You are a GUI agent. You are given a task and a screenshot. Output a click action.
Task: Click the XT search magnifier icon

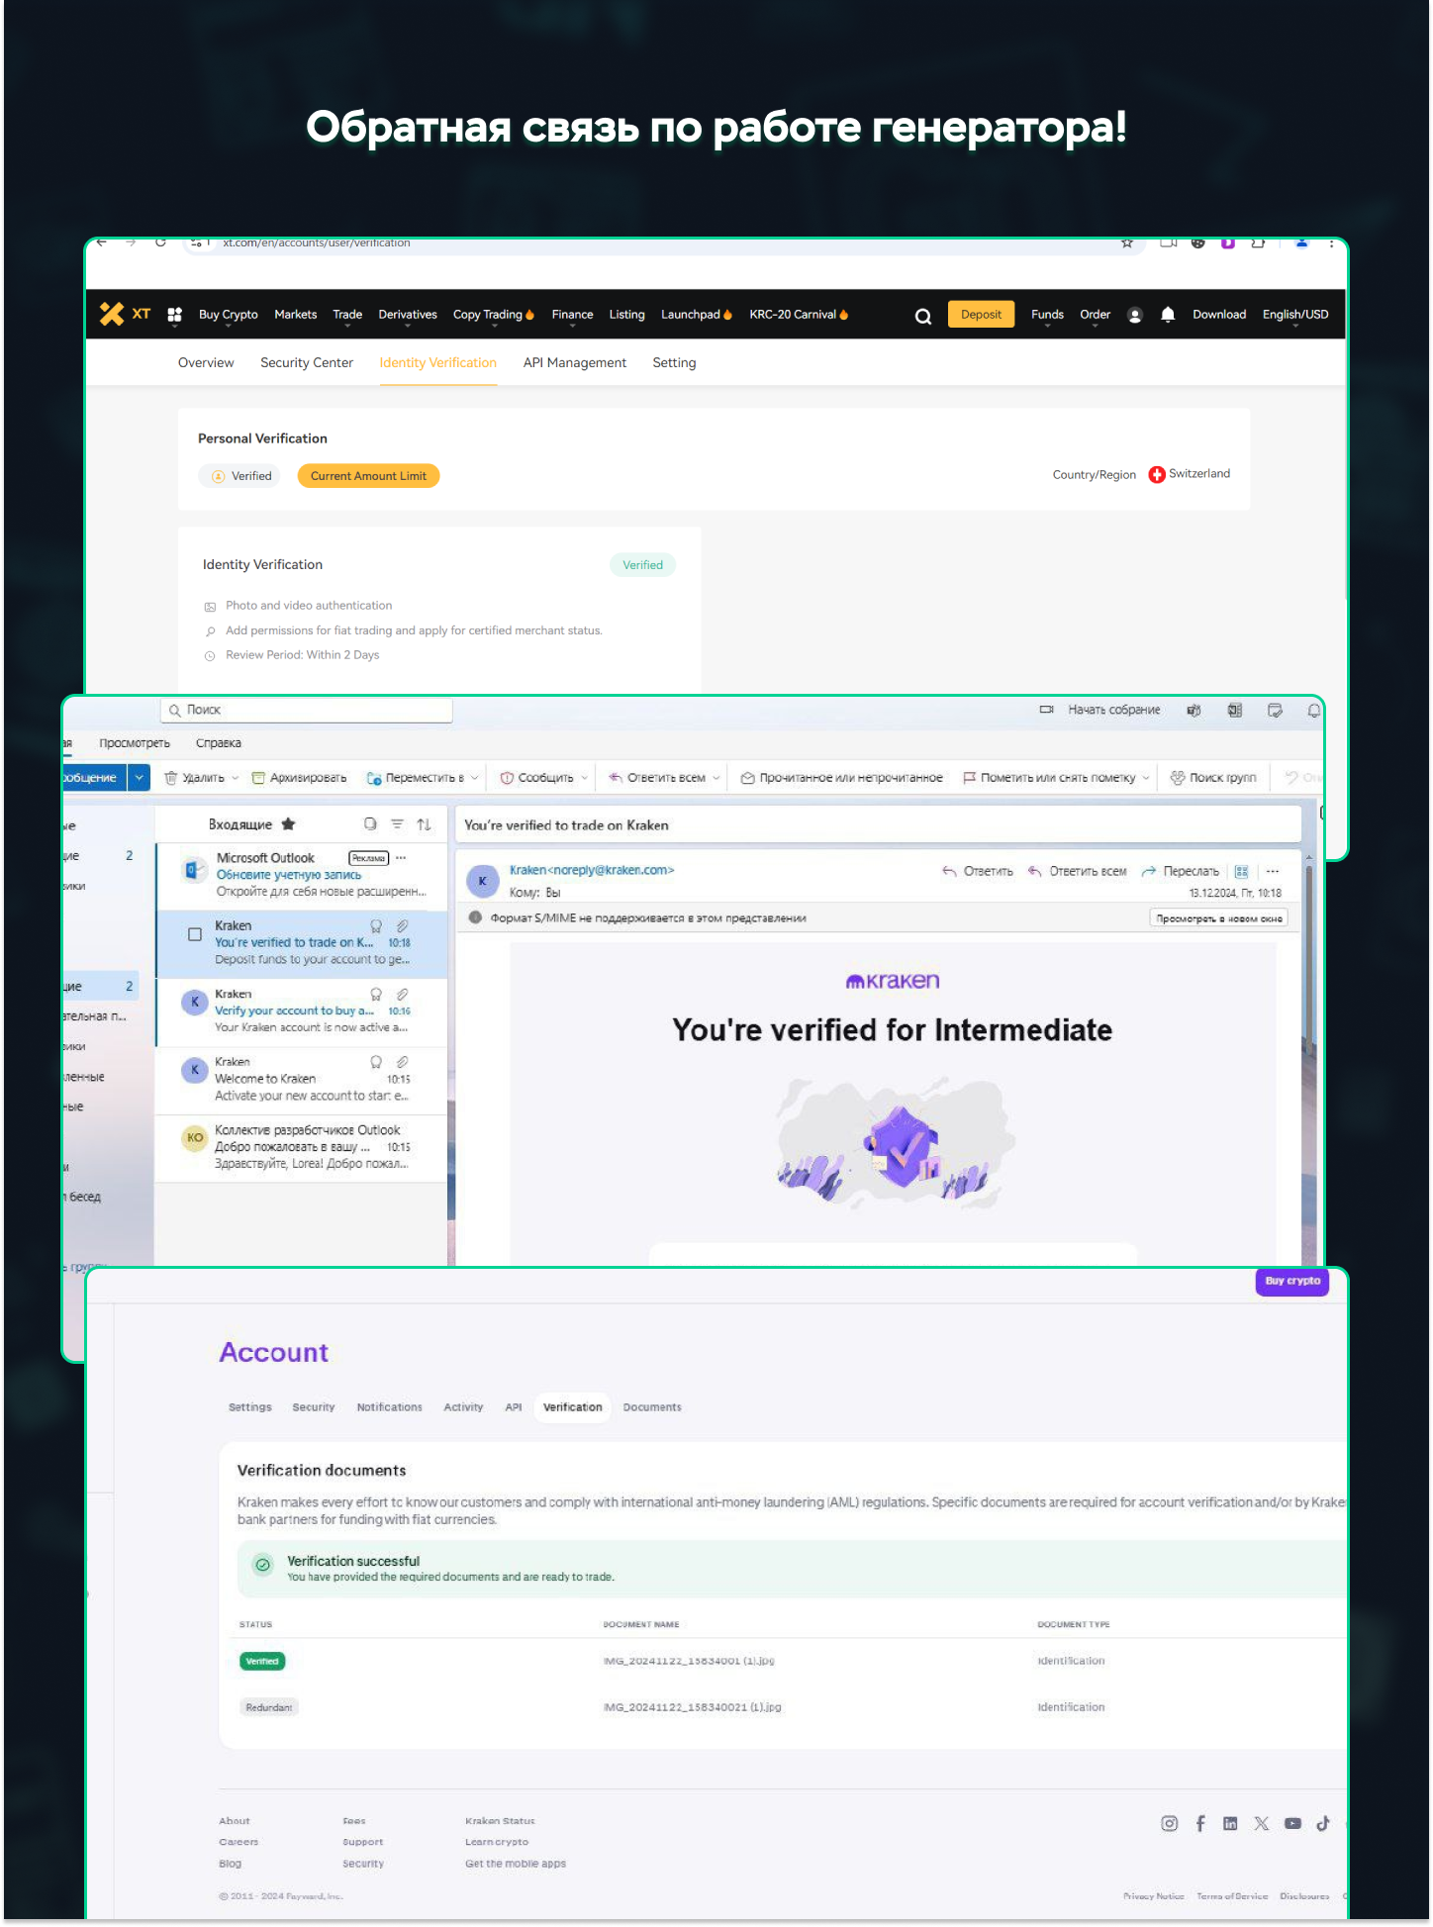[922, 316]
